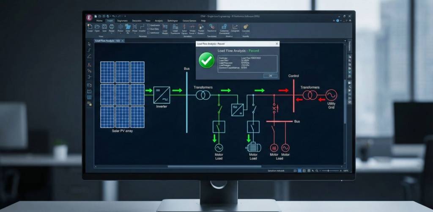Select the Transformers symbol after the blue Bus
The width and height of the screenshot is (433, 212).
pyautogui.click(x=203, y=95)
